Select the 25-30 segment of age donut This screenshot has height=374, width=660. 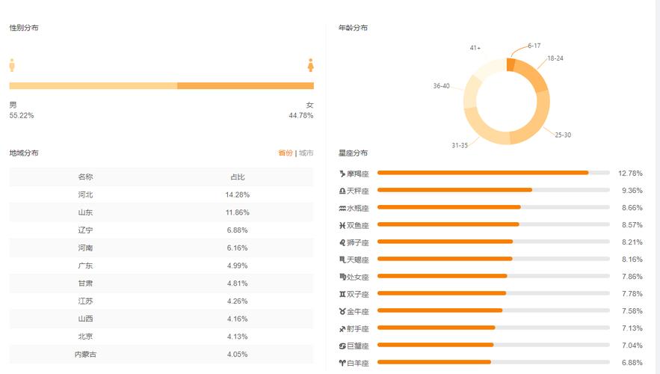click(x=536, y=124)
